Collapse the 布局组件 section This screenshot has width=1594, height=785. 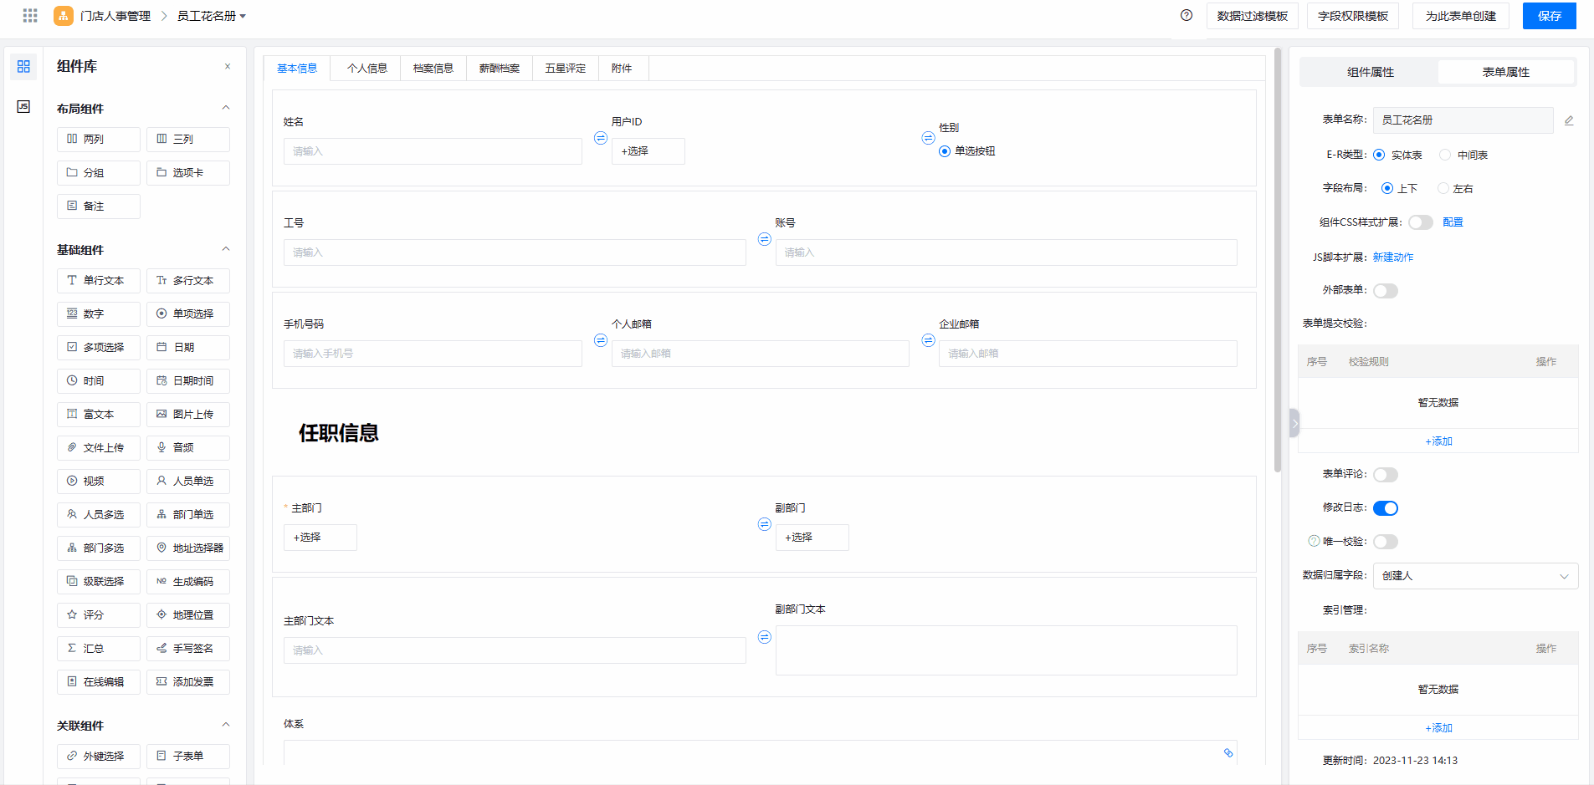click(226, 108)
